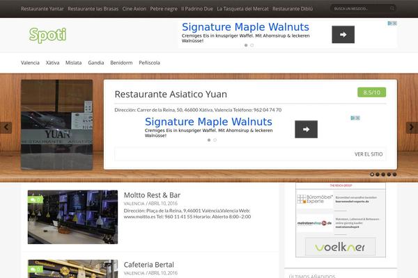Click the Moltto Rest & Bar photo

[x=72, y=217]
